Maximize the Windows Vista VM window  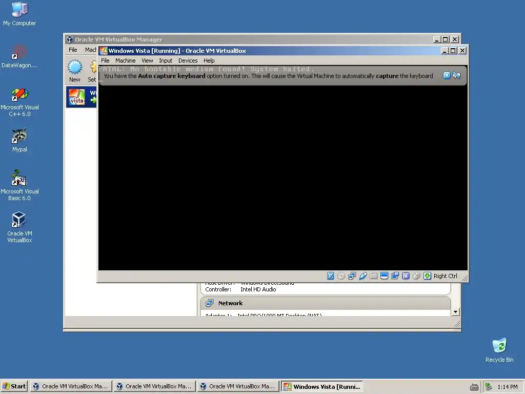(x=453, y=51)
